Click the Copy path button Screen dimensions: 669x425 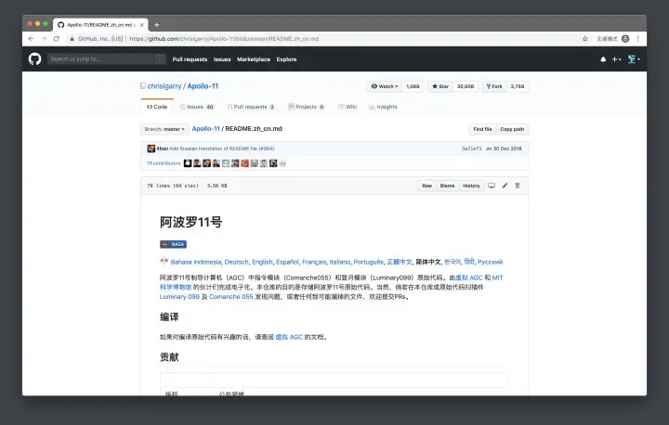[x=512, y=129]
